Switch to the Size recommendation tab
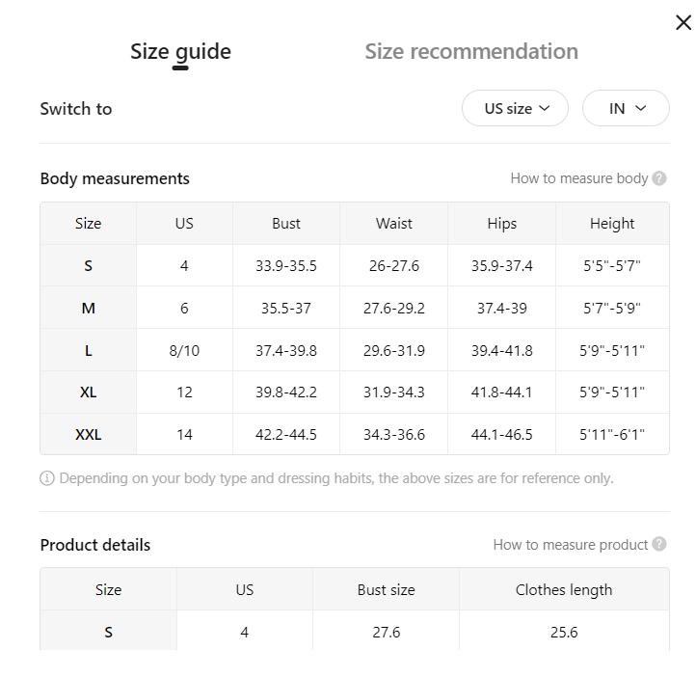 point(471,51)
